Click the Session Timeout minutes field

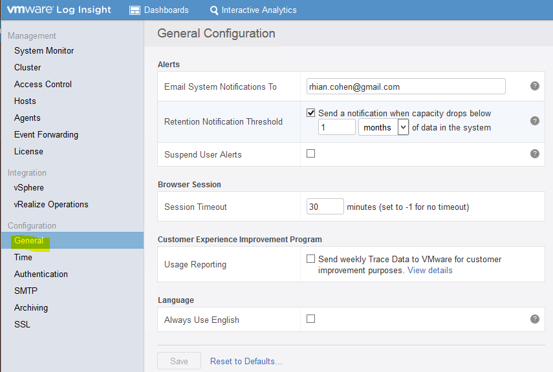325,207
